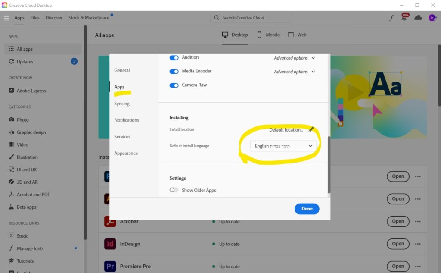Enable Show Older Apps toggle
This screenshot has width=441, height=273.
174,190
